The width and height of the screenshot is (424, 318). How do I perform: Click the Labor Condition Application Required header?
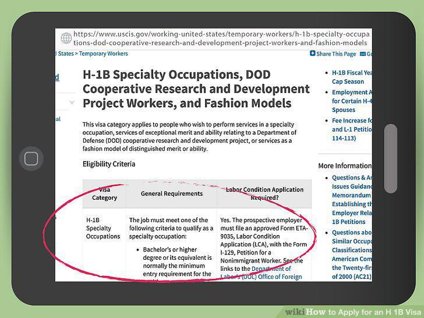(x=264, y=193)
